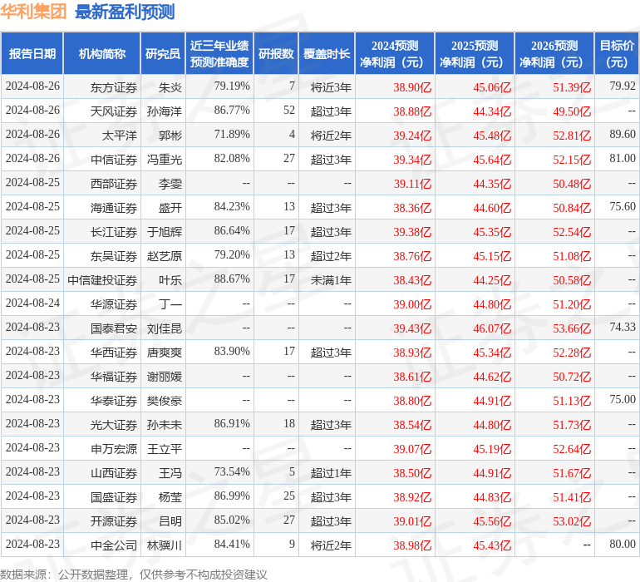Viewport: 640px width, 582px height.
Task: Click the 中金公司 institution name
Action: point(114,545)
